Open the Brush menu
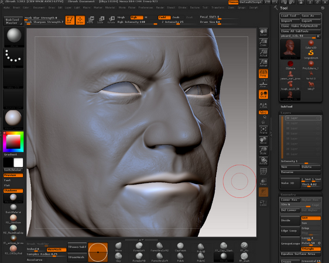 coord(16,8)
